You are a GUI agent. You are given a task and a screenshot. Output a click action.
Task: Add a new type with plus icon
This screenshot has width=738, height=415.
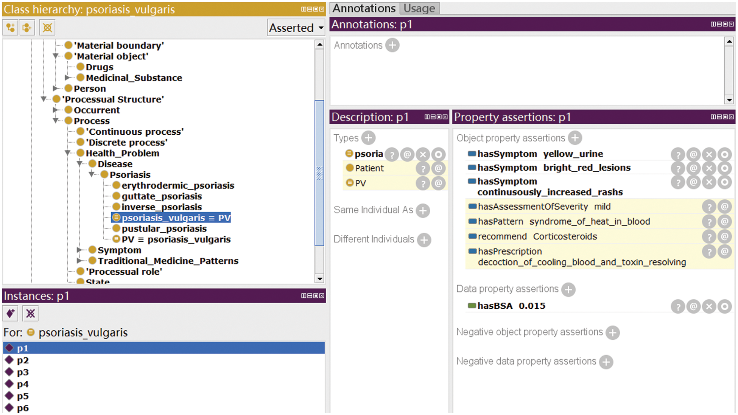coord(368,138)
